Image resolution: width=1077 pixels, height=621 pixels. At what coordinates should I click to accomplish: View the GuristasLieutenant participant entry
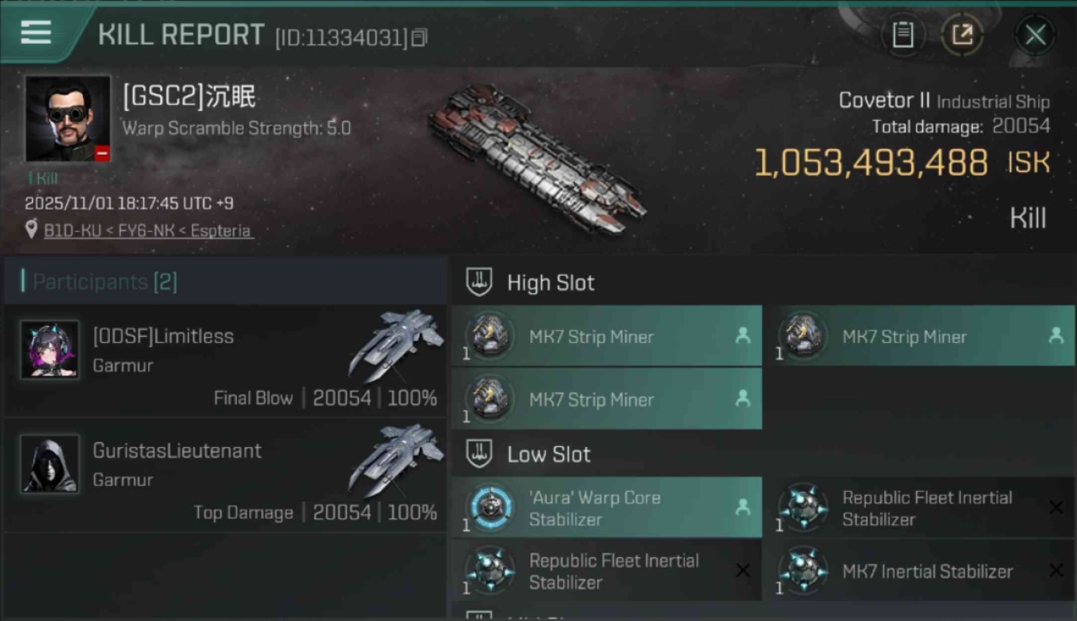click(x=225, y=474)
